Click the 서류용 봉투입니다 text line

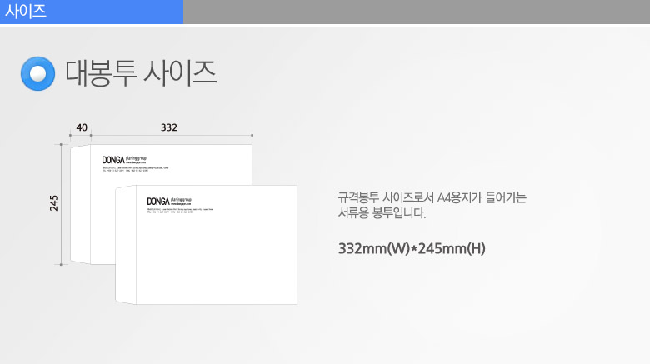(382, 213)
